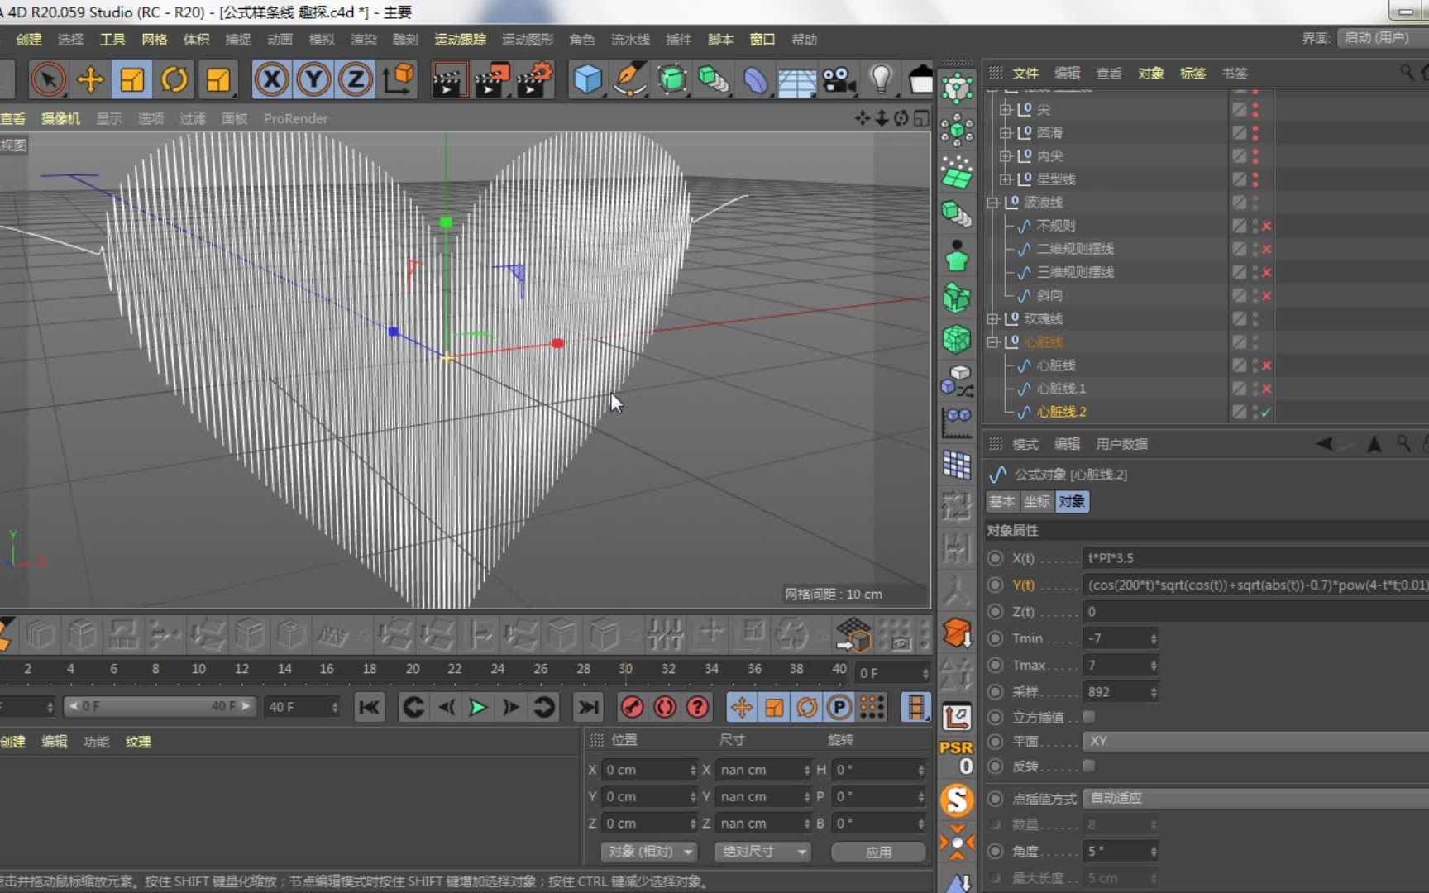The width and height of the screenshot is (1429, 893).
Task: Open the 创建 menu
Action: [x=28, y=40]
